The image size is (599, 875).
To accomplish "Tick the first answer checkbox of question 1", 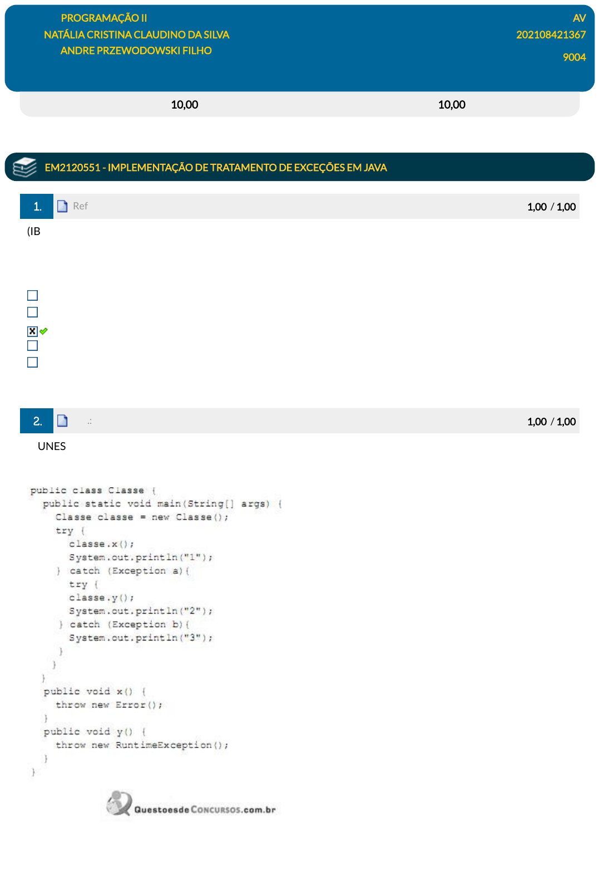I will coord(33,295).
